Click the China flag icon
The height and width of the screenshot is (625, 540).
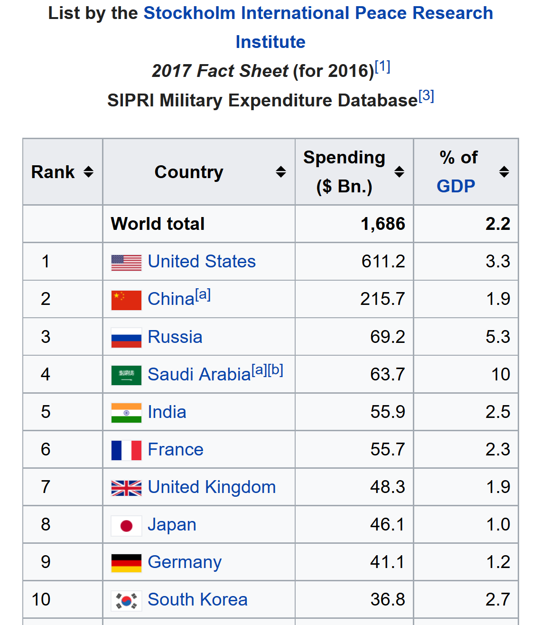click(126, 300)
